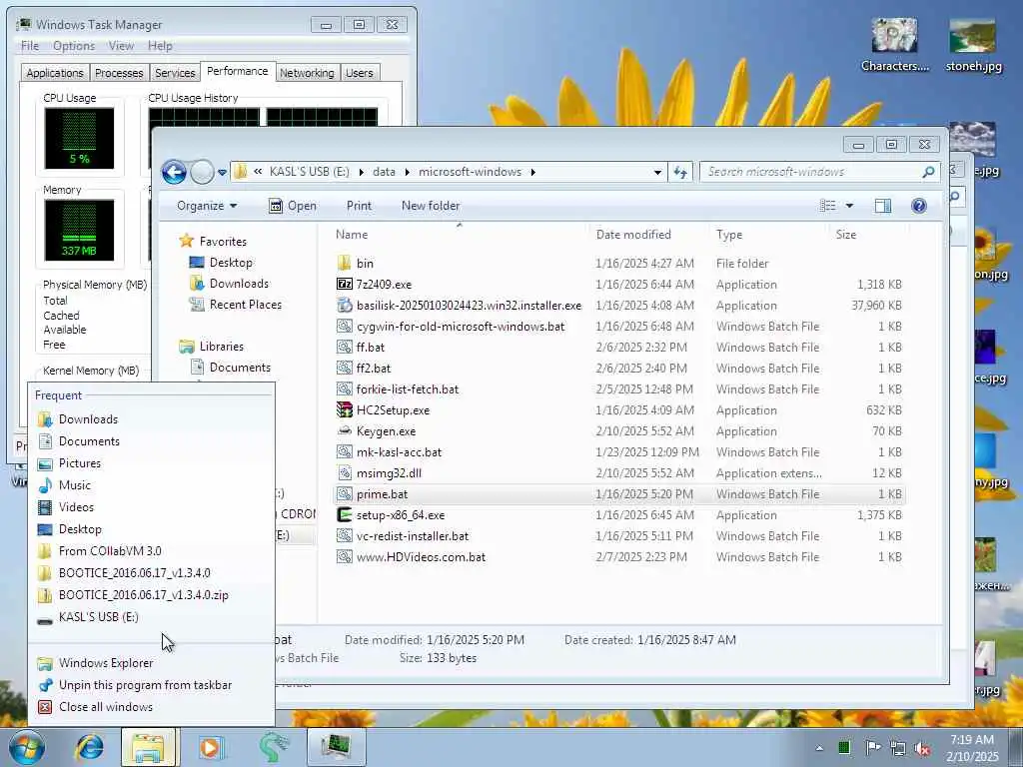This screenshot has height=767, width=1023.
Task: Click the search magnifier icon
Action: pyautogui.click(x=928, y=172)
